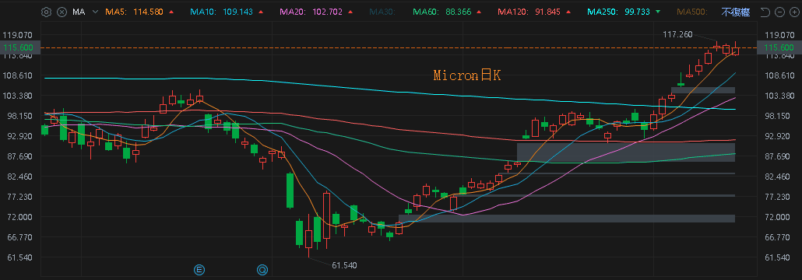The image size is (802, 280).
Task: Click the 117.260 high price label
Action: (677, 34)
